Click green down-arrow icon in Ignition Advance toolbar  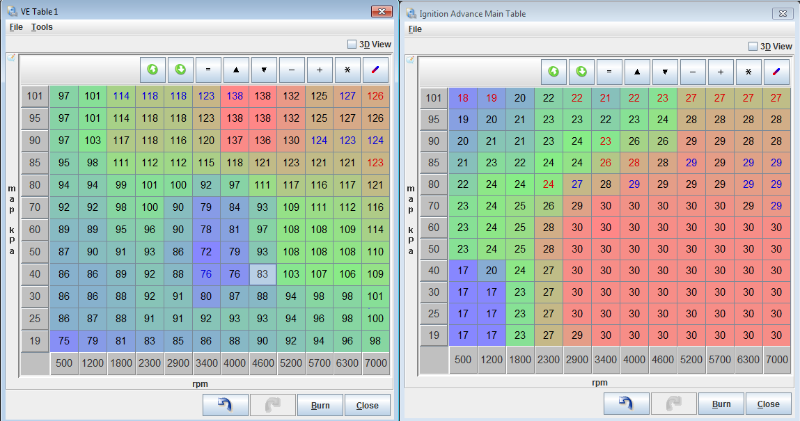(581, 72)
